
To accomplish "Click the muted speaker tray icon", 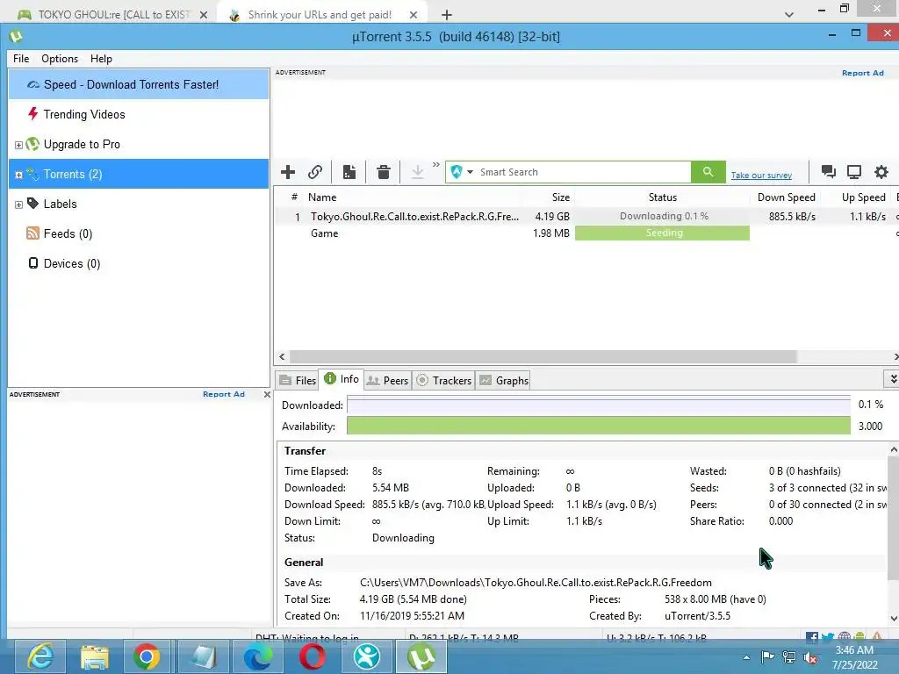I will pos(810,657).
